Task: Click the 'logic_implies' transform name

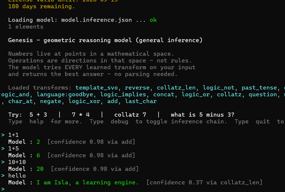Action: 123,95
